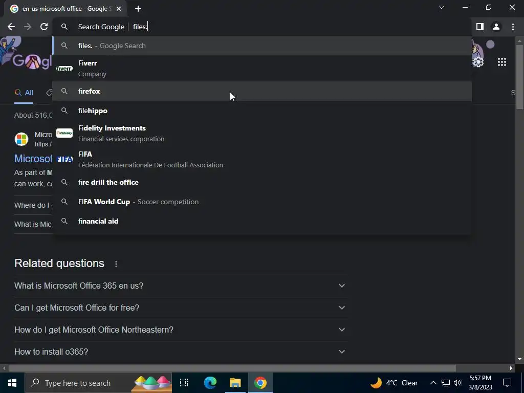Screen dimensions: 524x393
Task: Open the volume speaker icon in tray
Action: click(x=457, y=383)
